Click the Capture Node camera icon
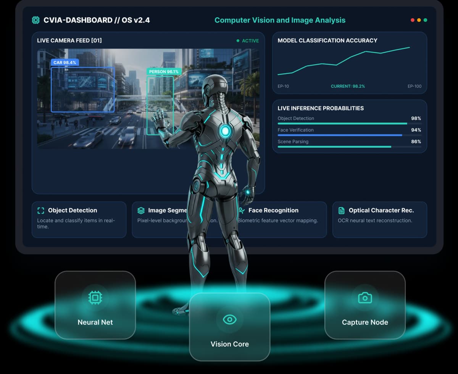Image resolution: width=458 pixels, height=374 pixels. [x=365, y=298]
